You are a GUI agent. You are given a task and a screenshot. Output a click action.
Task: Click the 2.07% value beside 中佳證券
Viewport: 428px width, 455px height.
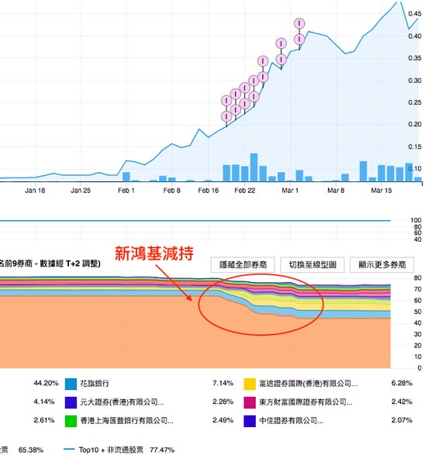(x=402, y=420)
